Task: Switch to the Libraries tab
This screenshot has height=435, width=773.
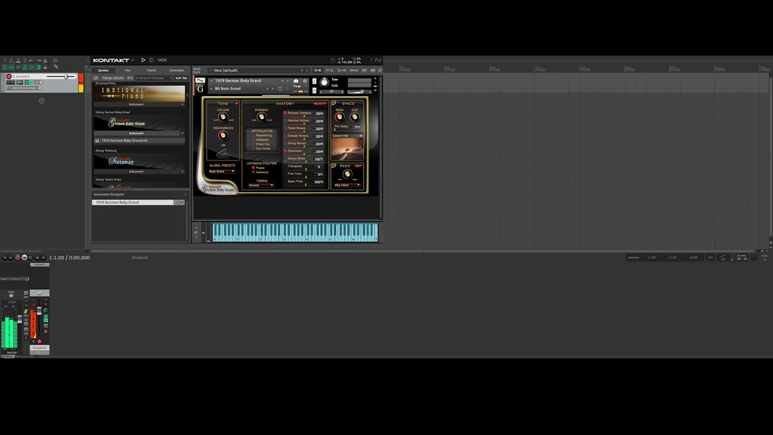Action: click(103, 70)
